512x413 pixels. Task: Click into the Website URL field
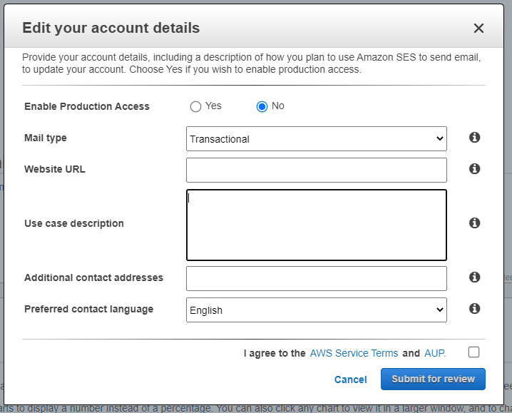[x=316, y=170]
